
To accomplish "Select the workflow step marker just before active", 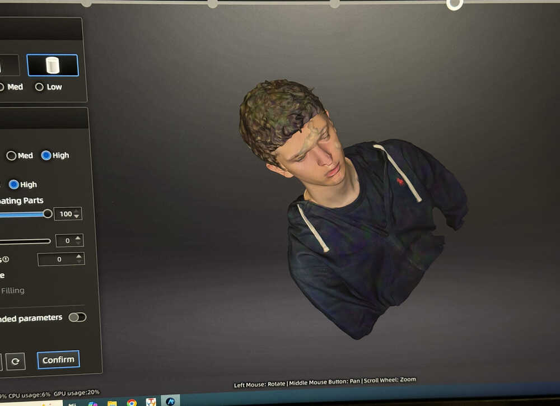I will tap(335, 4).
